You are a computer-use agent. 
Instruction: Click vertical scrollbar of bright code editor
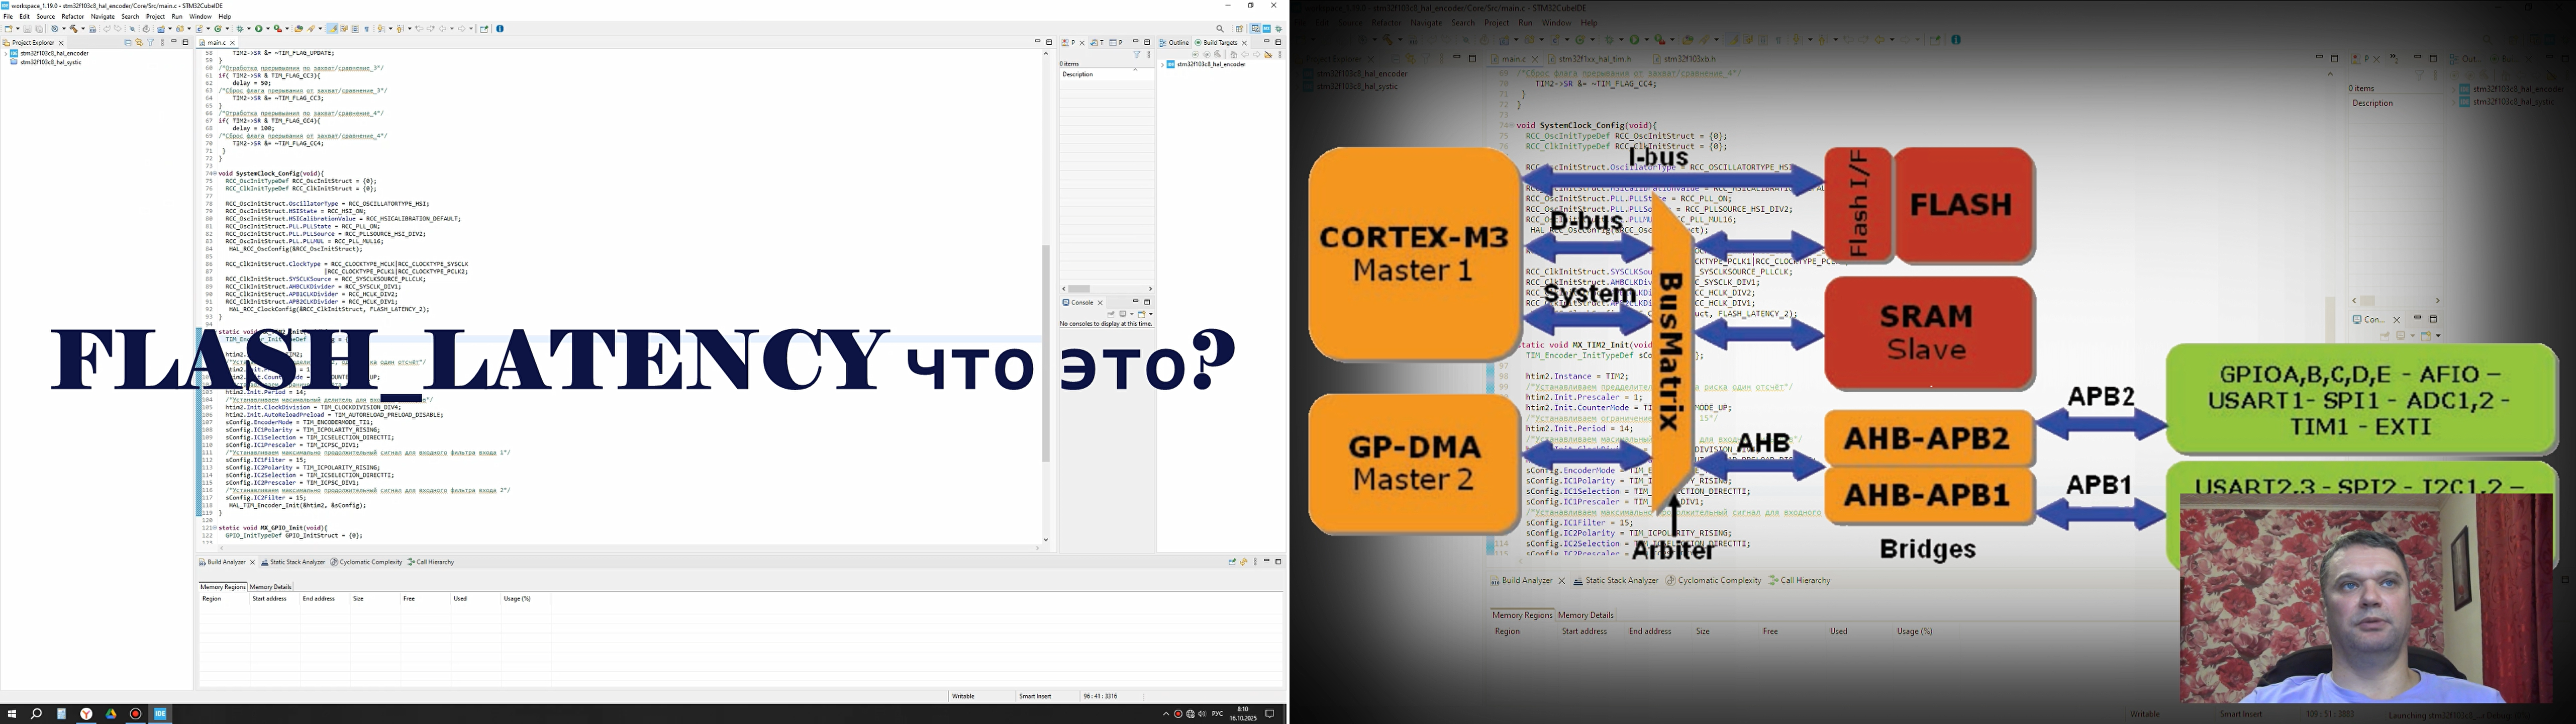pyautogui.click(x=1046, y=353)
